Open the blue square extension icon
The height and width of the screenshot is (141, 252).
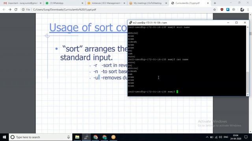[x=228, y=9]
